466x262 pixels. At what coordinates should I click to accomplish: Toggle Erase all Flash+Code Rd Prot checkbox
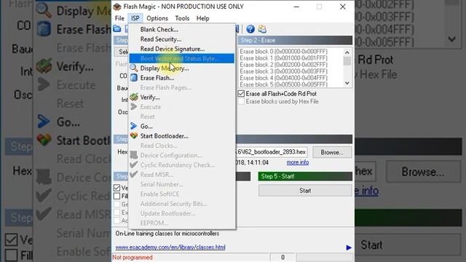(x=241, y=94)
